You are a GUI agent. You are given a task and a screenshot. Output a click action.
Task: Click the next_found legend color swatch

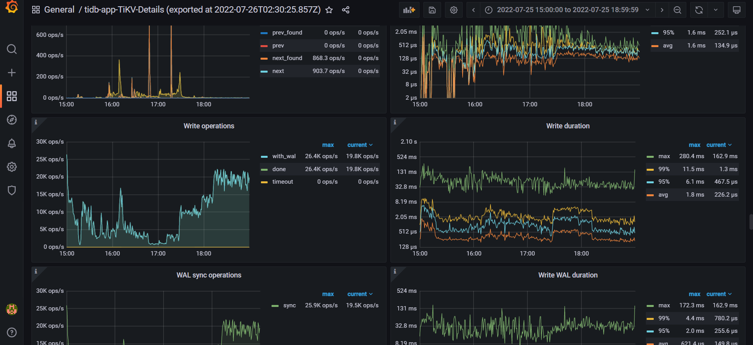point(264,58)
